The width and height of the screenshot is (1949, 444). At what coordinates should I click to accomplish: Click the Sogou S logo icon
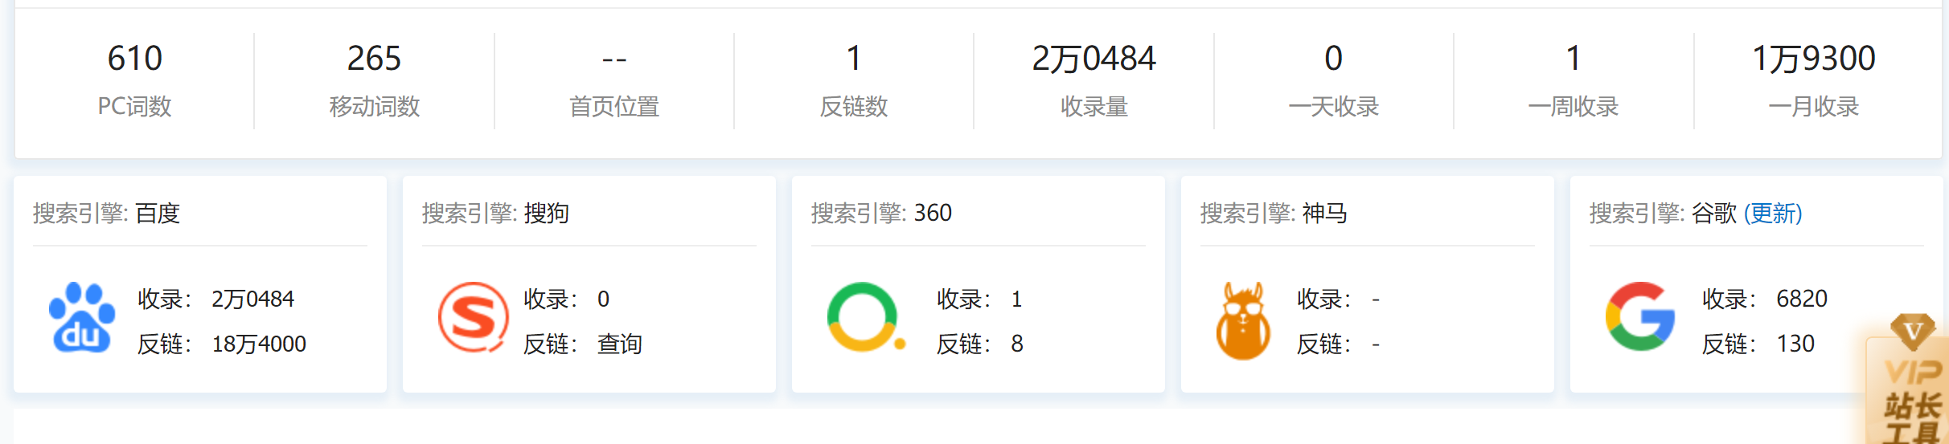tap(473, 317)
